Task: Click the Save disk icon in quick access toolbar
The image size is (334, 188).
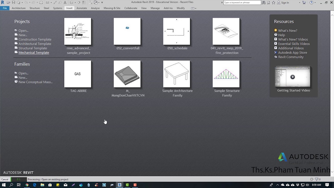Action: tap(14, 3)
